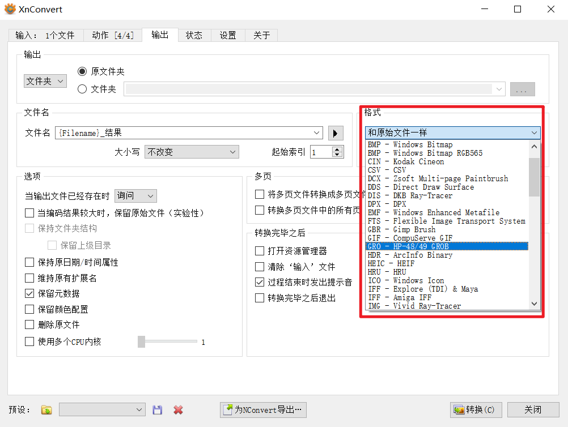Toggle open file explorer after conversion
568x427 pixels.
pyautogui.click(x=260, y=251)
